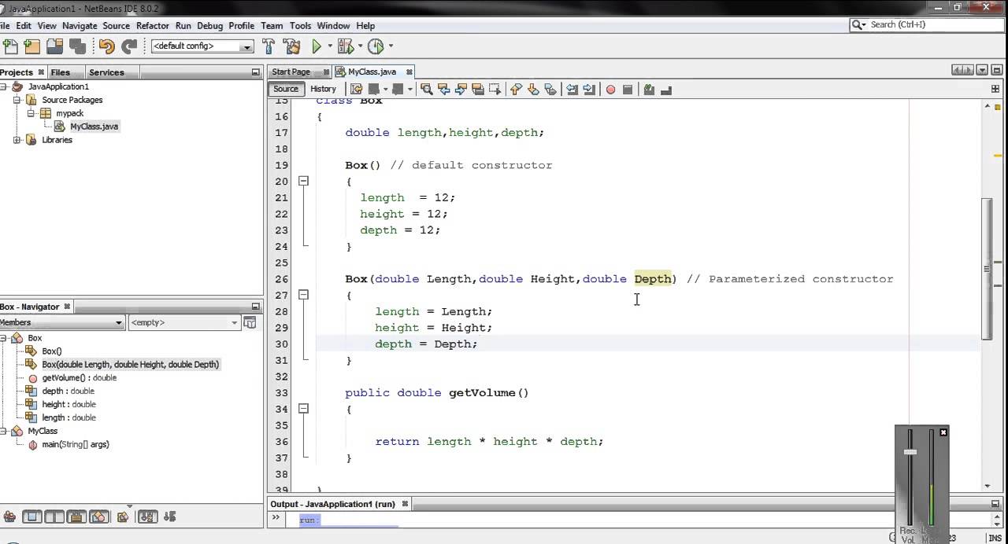Click the Save All toolbar icon
This screenshot has width=1008, height=544.
pos(79,46)
